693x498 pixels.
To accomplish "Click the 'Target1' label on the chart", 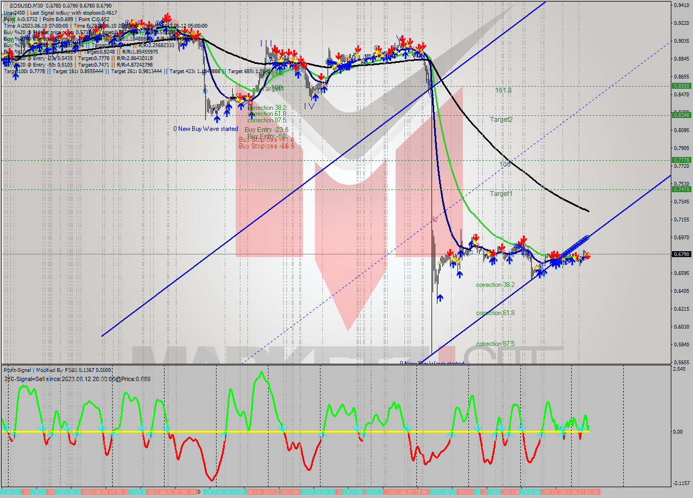I will pyautogui.click(x=501, y=193).
